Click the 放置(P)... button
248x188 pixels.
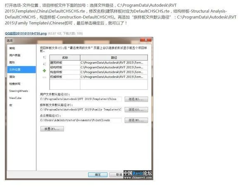tap(52, 129)
